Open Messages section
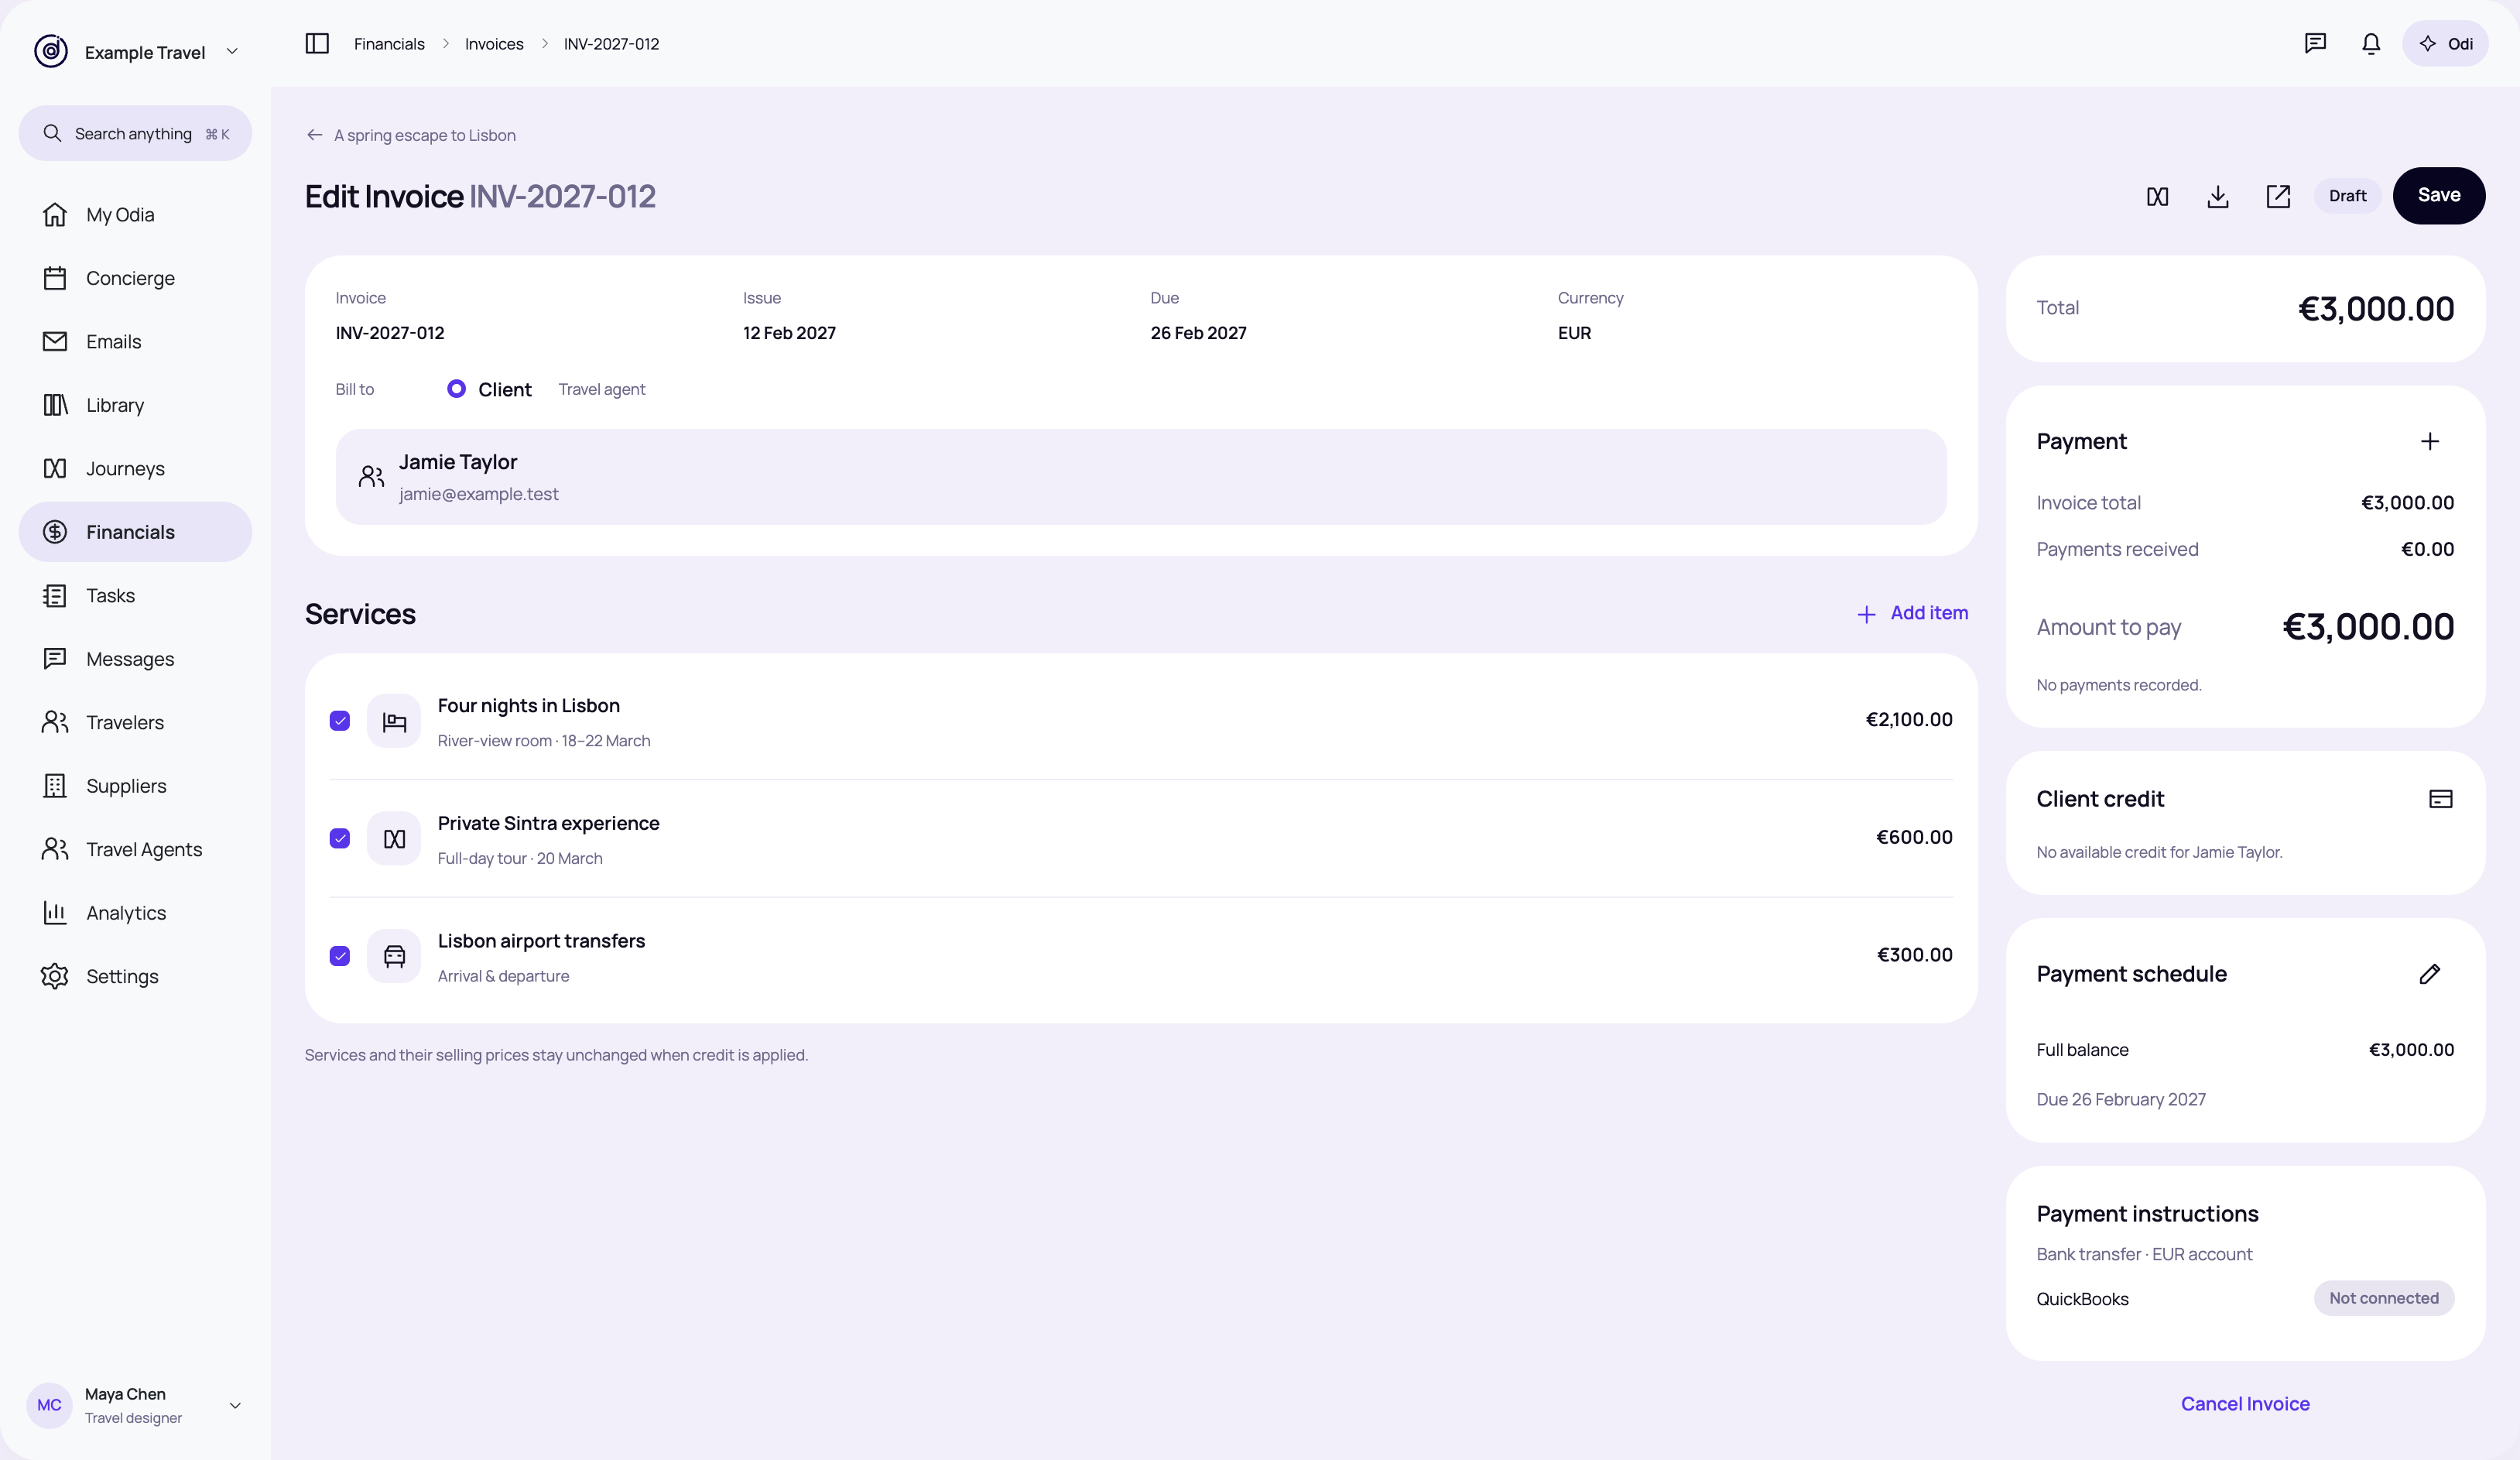The width and height of the screenshot is (2520, 1460). click(135, 659)
